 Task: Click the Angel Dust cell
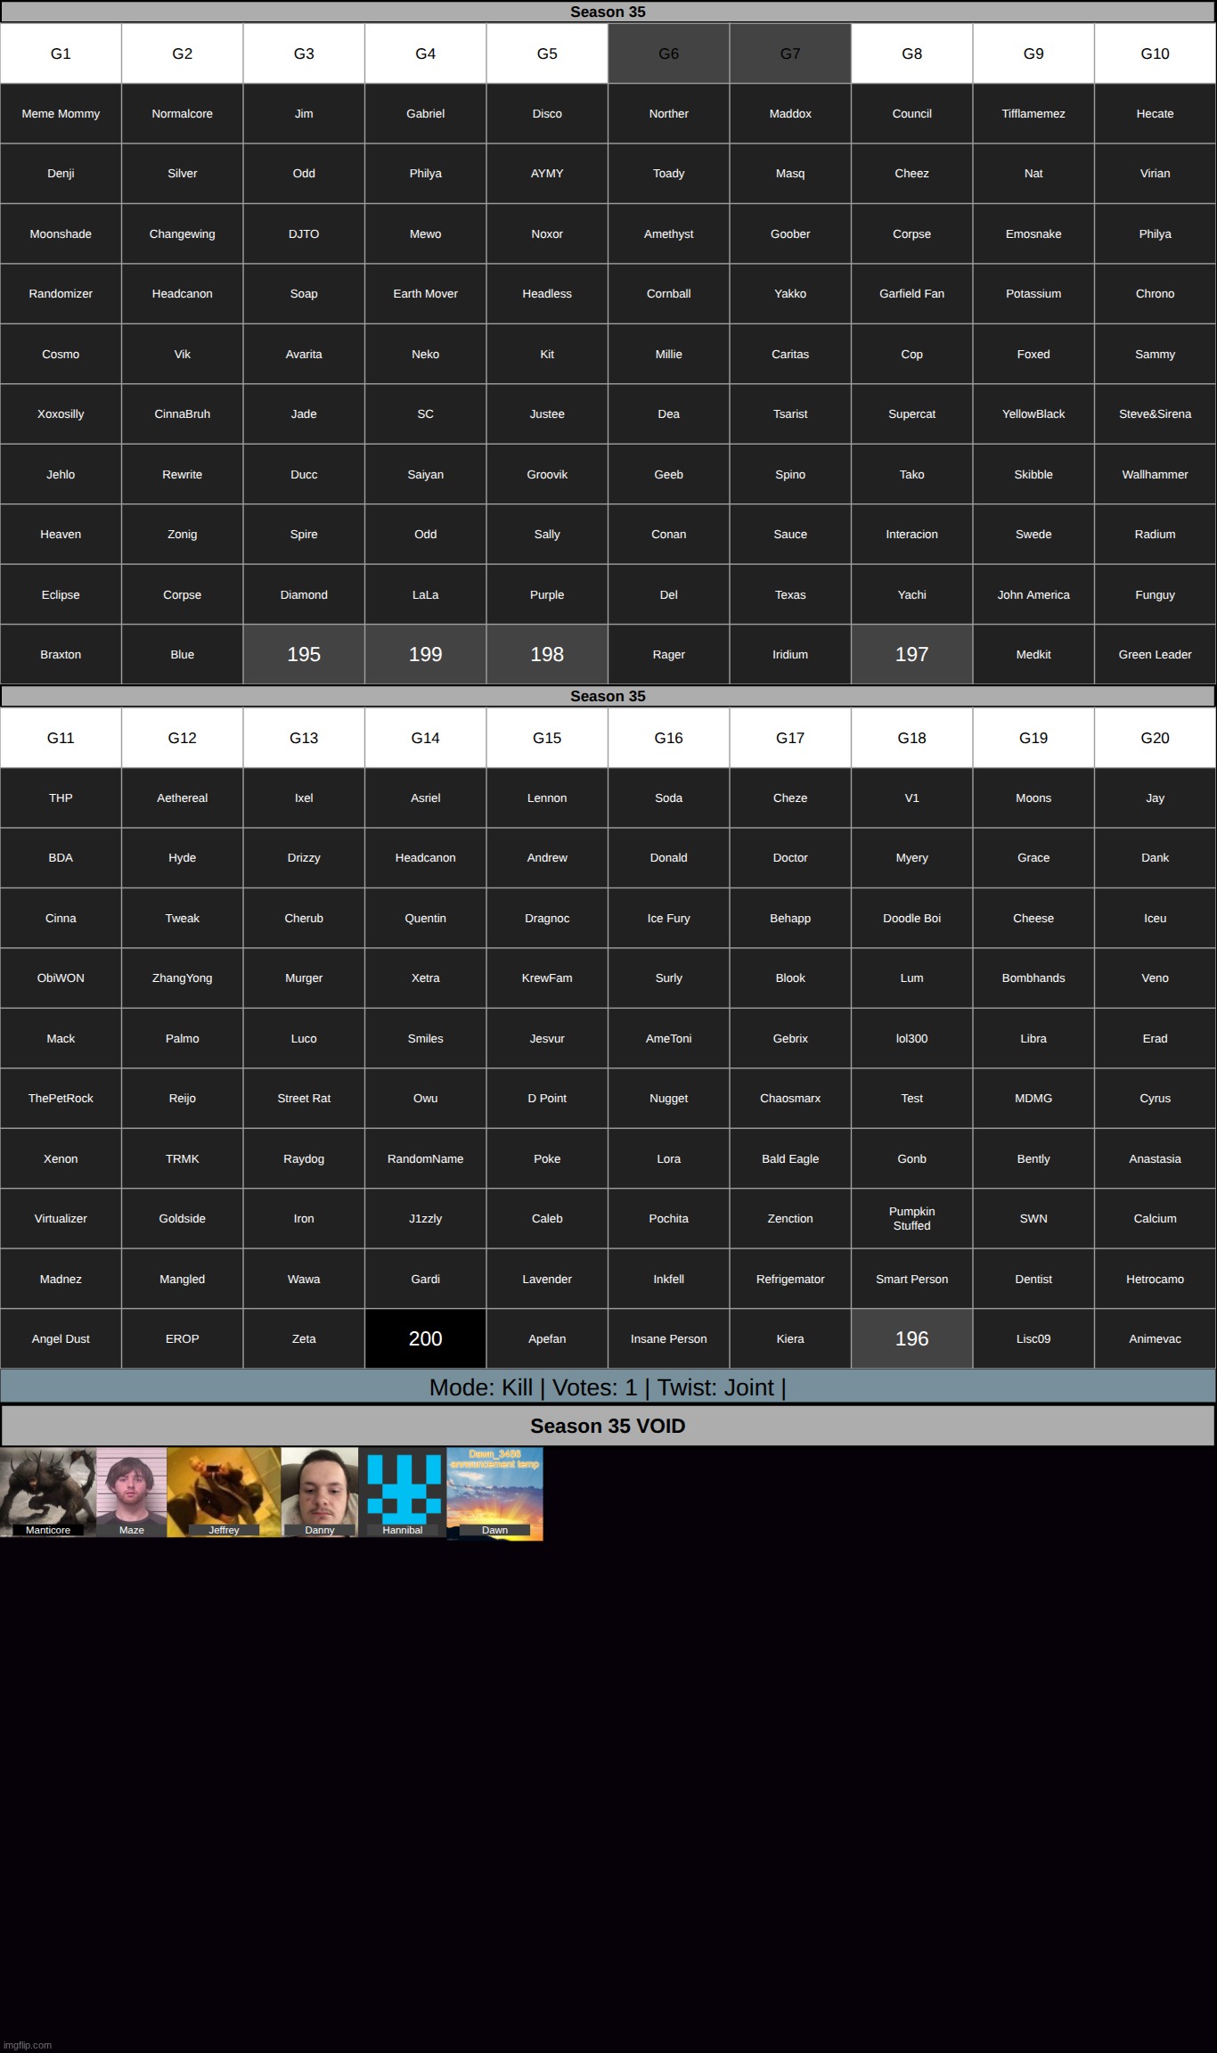[x=61, y=1338]
